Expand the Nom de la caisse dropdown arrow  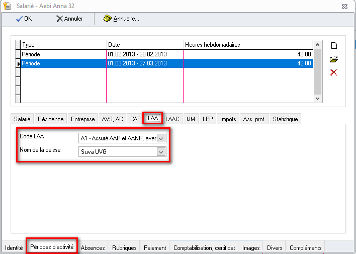point(161,152)
